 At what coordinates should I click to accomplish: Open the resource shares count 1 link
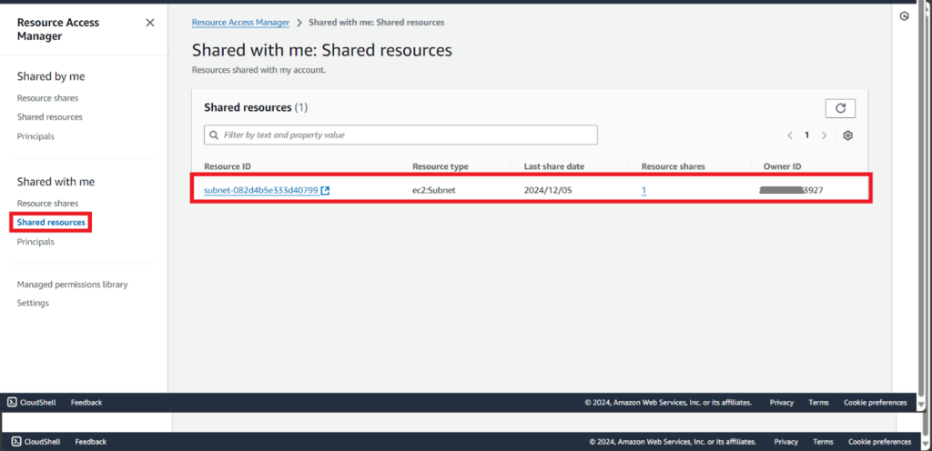coord(643,190)
